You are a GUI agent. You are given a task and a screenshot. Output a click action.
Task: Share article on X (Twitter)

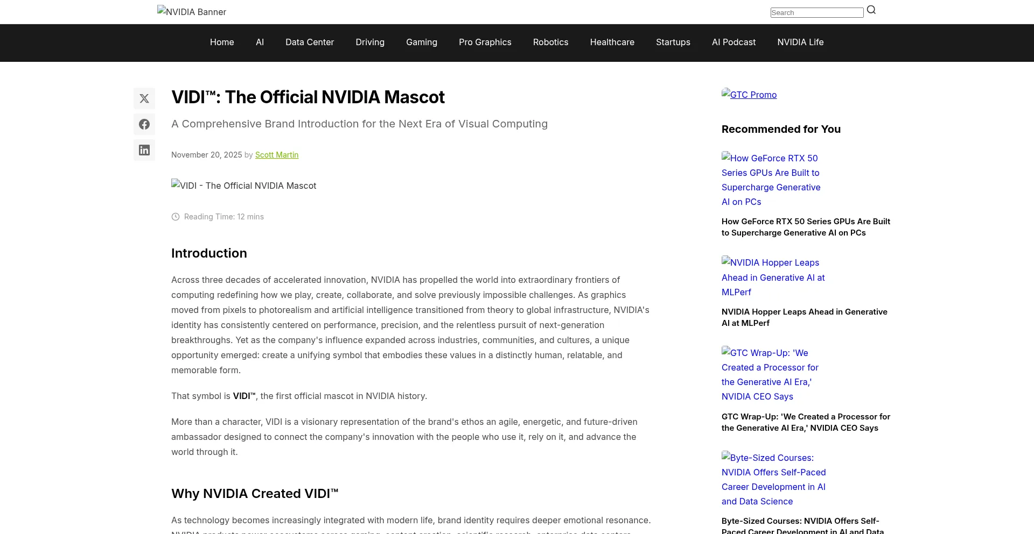pyautogui.click(x=144, y=98)
